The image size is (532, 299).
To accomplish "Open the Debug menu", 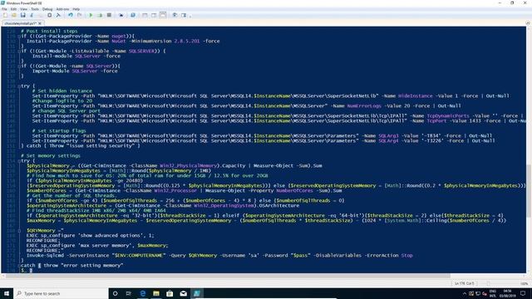I will tap(47, 9).
